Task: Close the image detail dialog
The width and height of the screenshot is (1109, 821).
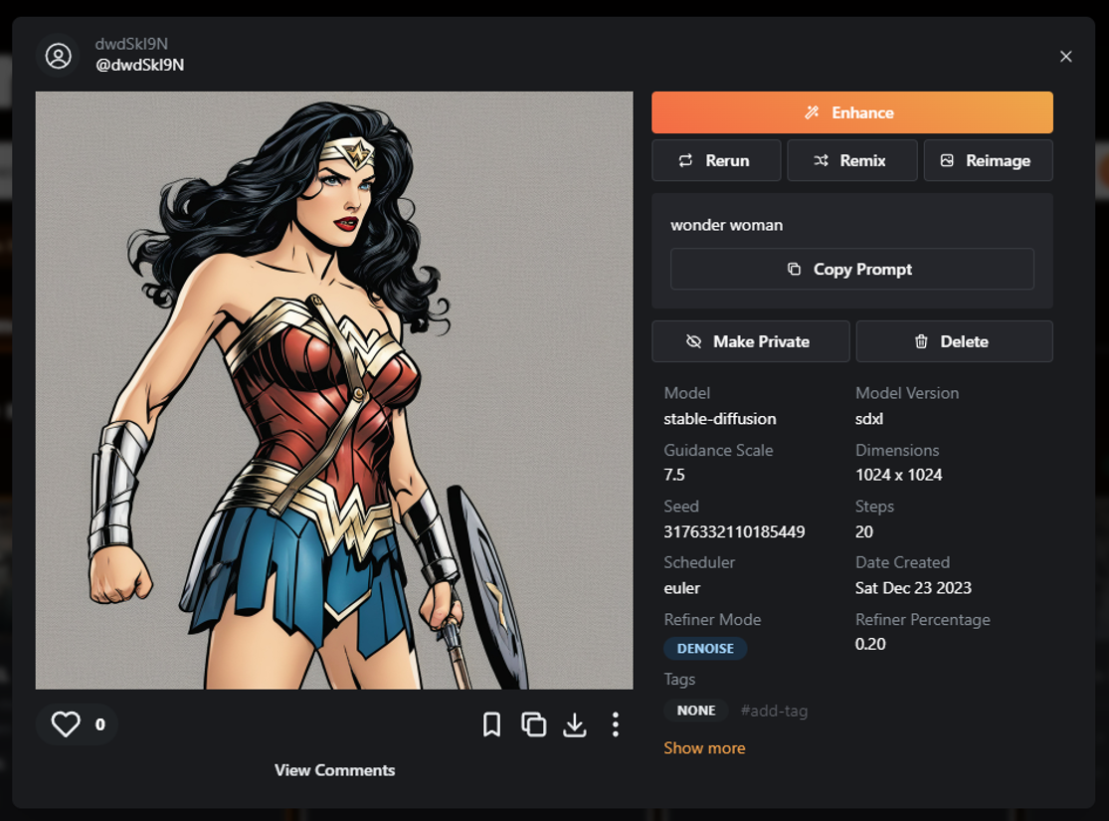Action: tap(1065, 57)
